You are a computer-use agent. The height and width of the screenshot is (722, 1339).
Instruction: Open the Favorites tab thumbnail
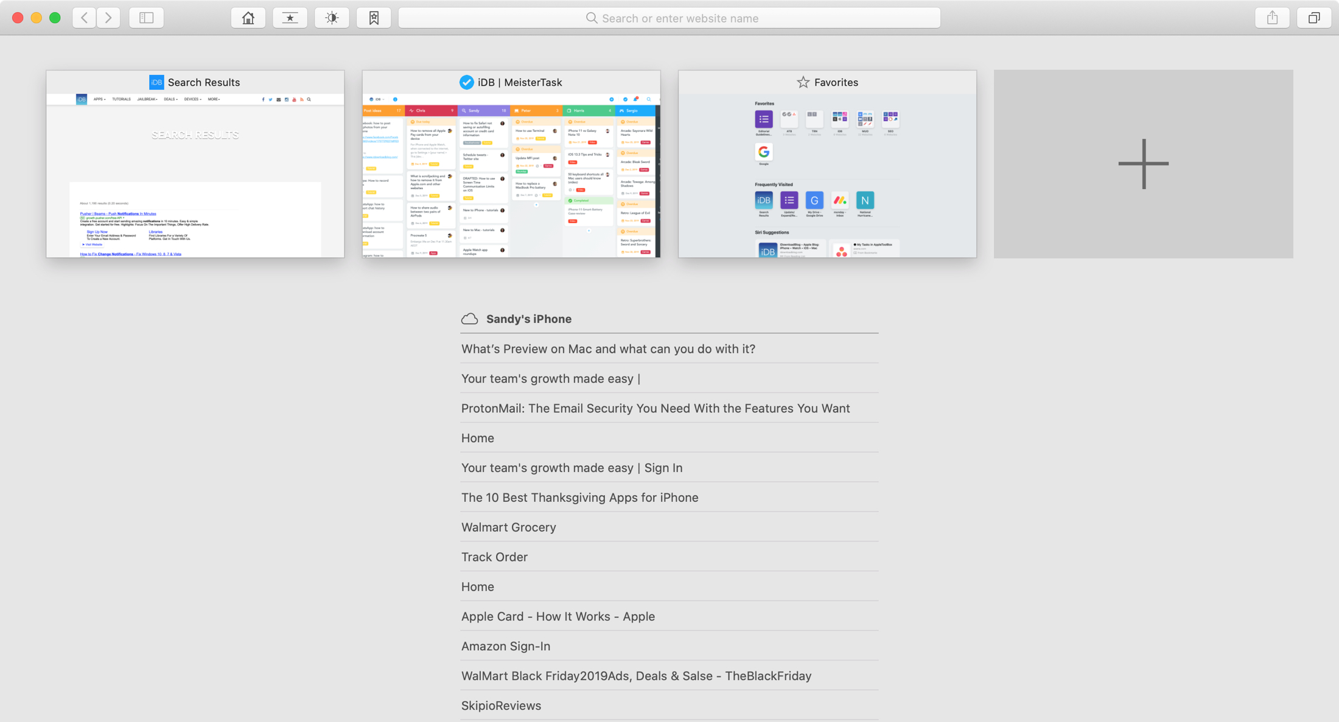click(x=828, y=164)
